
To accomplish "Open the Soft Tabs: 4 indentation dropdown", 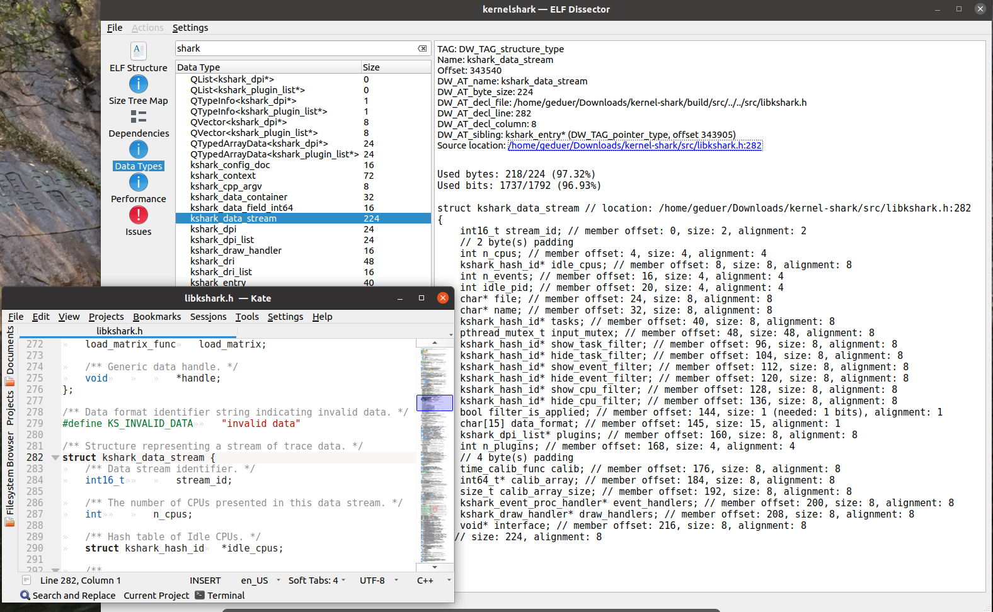I will [317, 580].
